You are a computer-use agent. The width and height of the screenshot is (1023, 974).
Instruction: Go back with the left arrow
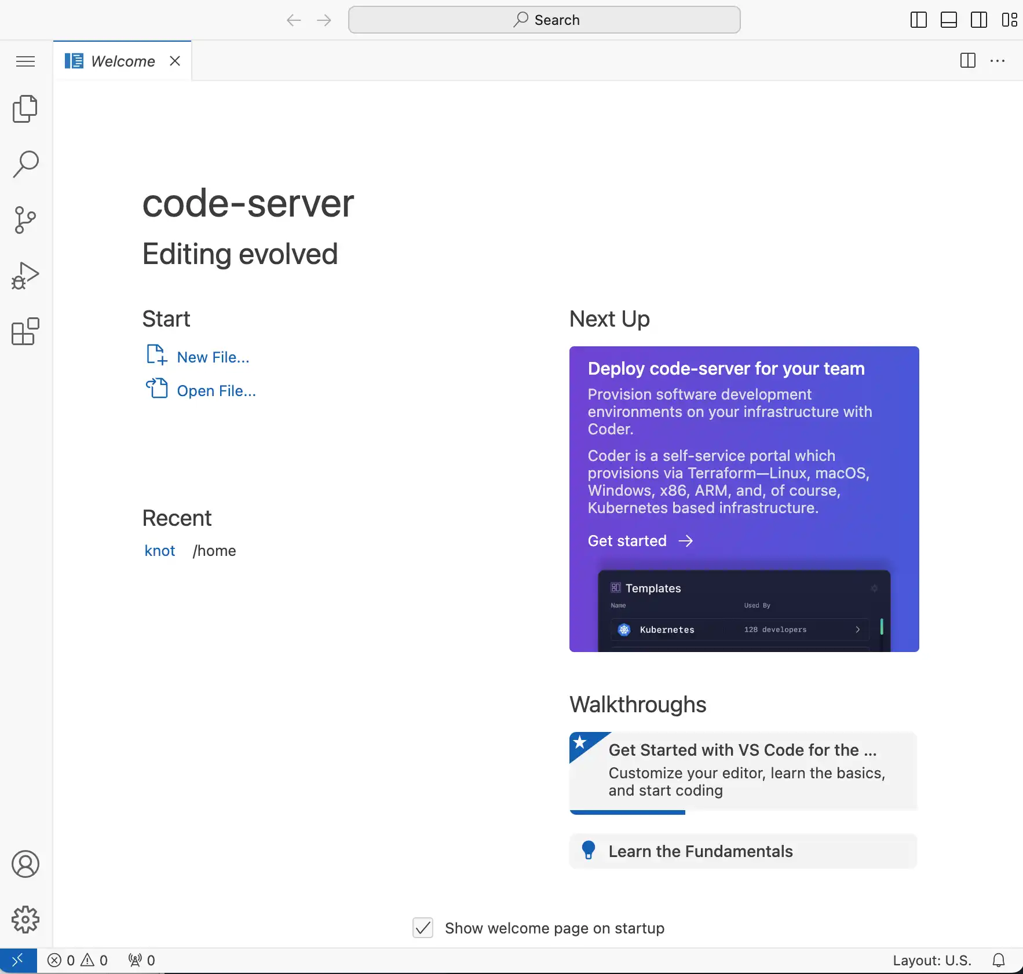pyautogui.click(x=294, y=20)
